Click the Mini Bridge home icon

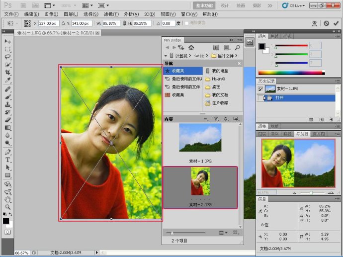point(191,47)
